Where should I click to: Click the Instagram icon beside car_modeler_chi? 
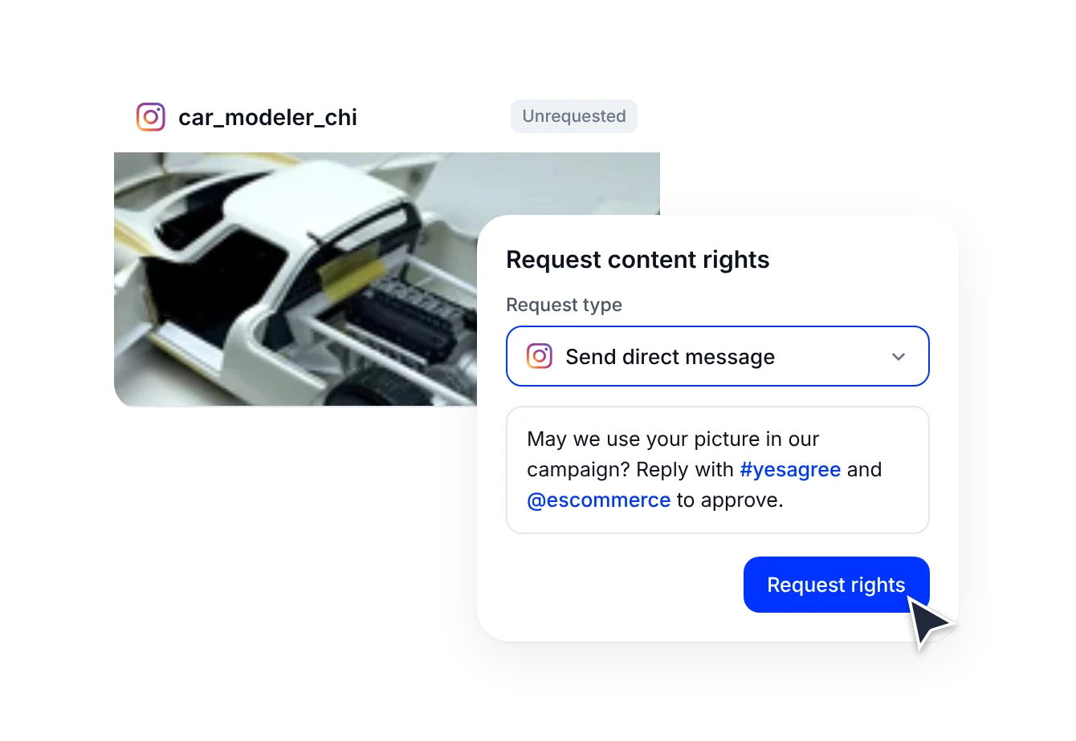[x=151, y=117]
